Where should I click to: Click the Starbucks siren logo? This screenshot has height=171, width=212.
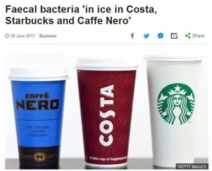point(176,104)
